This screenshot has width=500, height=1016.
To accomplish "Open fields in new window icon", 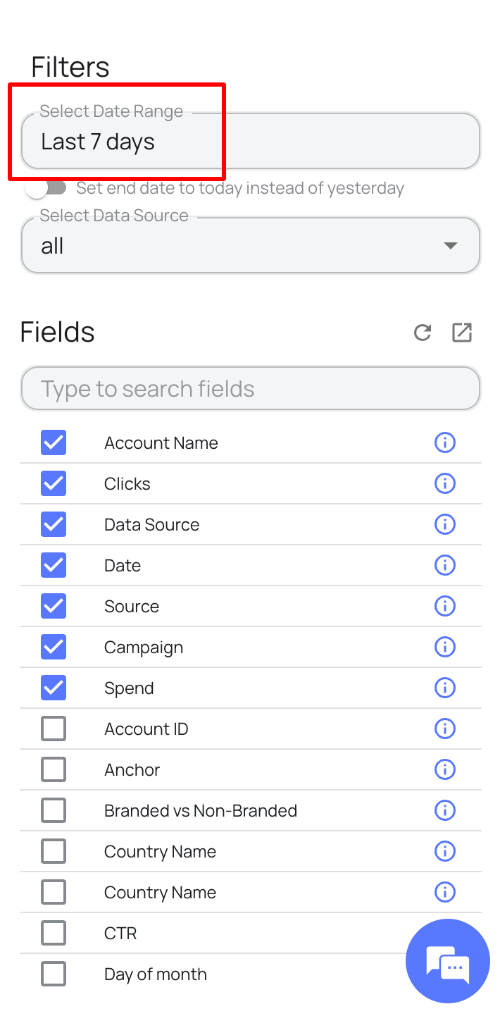I will 462,333.
